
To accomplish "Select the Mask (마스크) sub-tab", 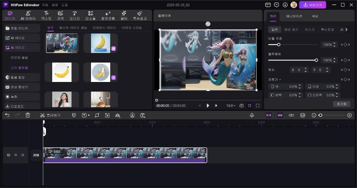I will point(310,29).
